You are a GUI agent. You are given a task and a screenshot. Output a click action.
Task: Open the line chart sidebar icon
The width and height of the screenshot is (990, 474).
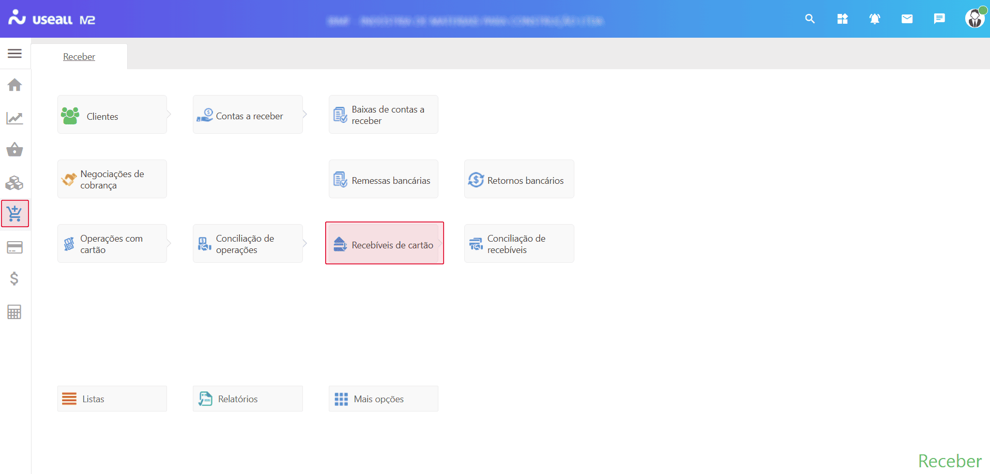point(14,118)
